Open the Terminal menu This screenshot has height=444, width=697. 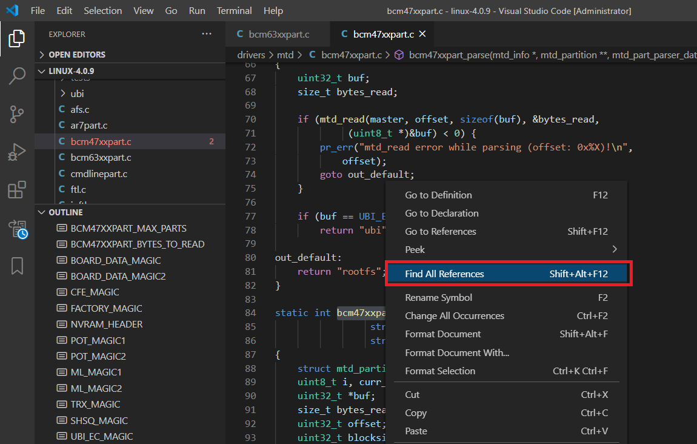click(x=235, y=11)
